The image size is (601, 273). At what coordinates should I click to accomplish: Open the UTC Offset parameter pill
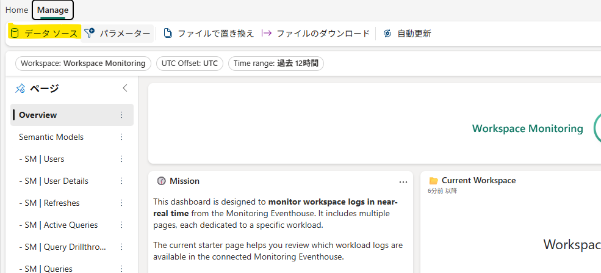190,64
